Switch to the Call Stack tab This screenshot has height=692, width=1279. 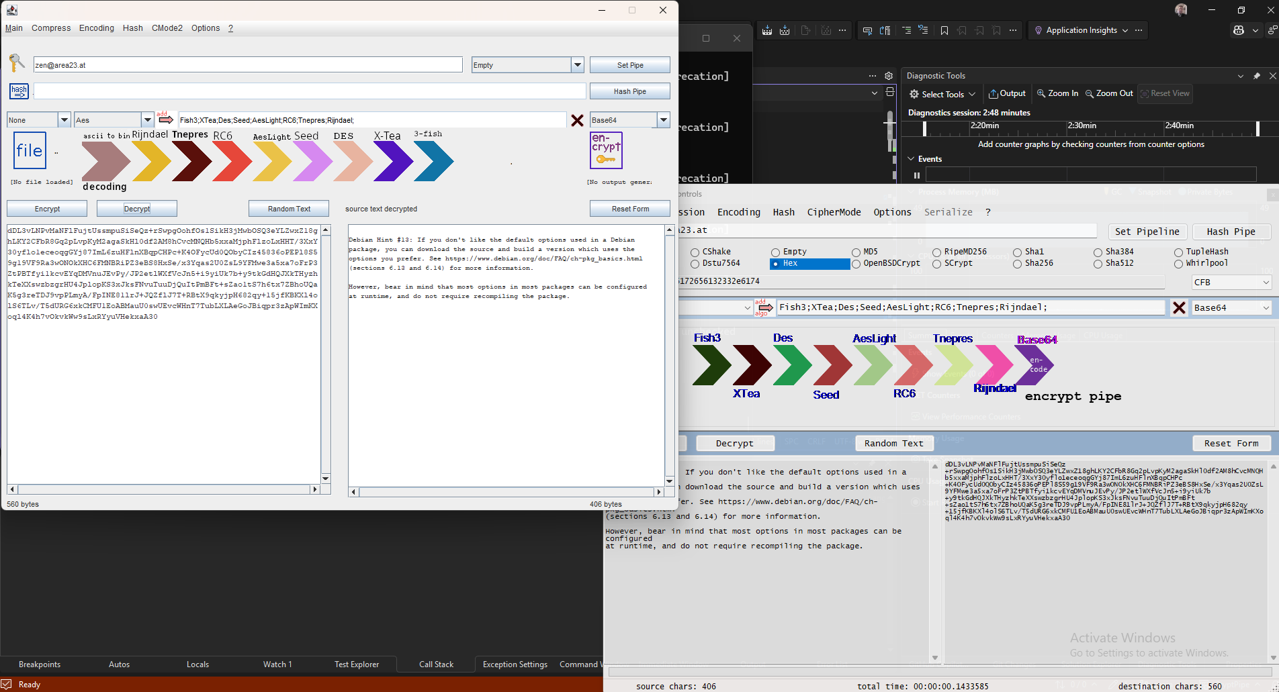point(436,664)
